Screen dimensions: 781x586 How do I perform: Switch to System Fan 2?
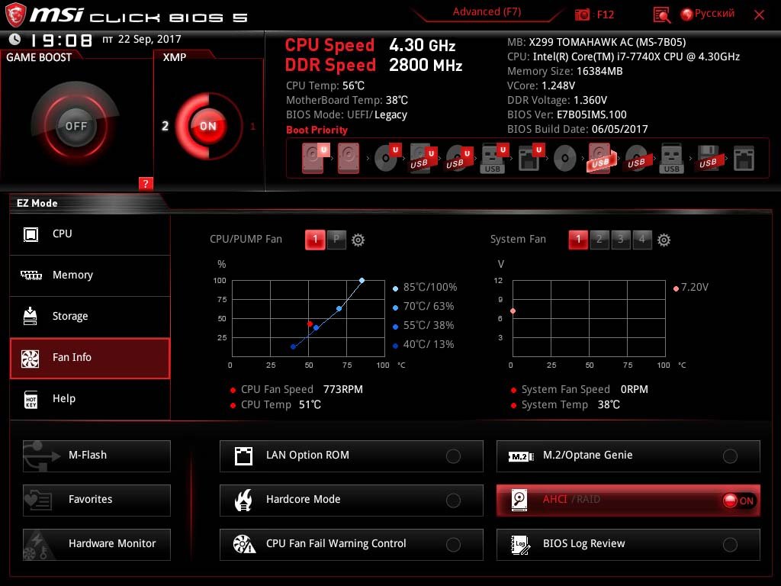tap(599, 240)
